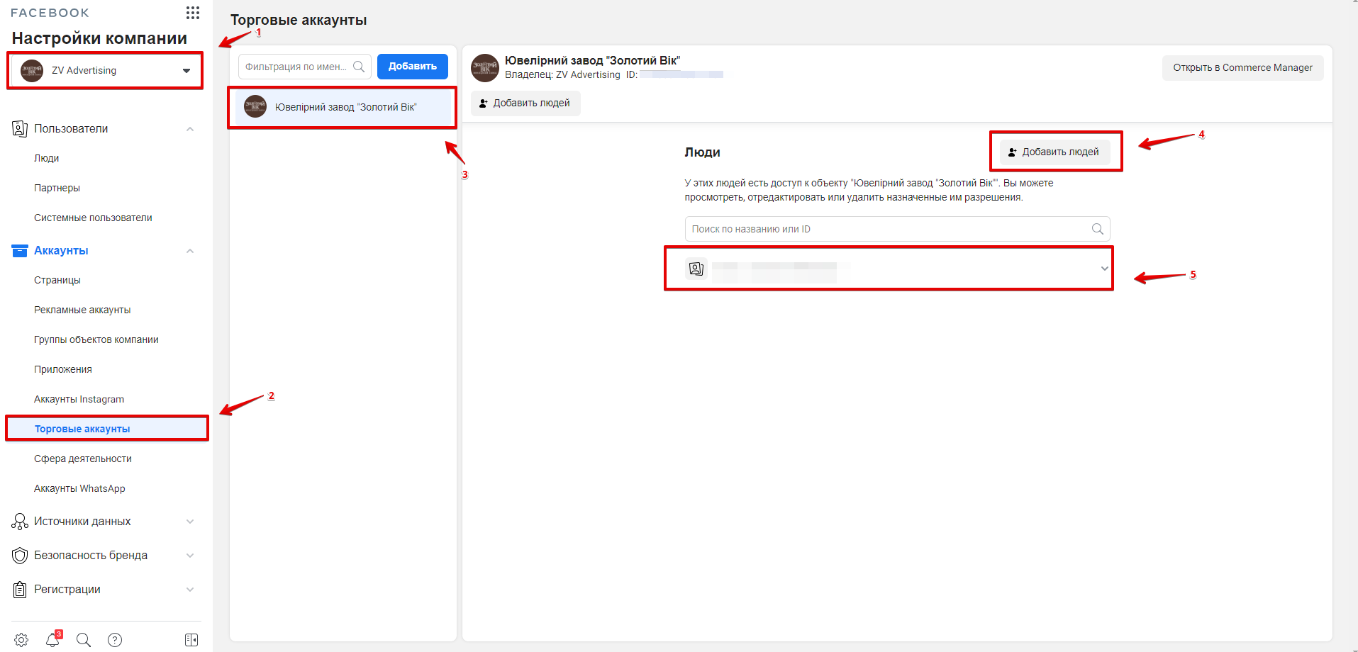Expand the Безопасность бренда section
The image size is (1358, 652).
(x=189, y=556)
